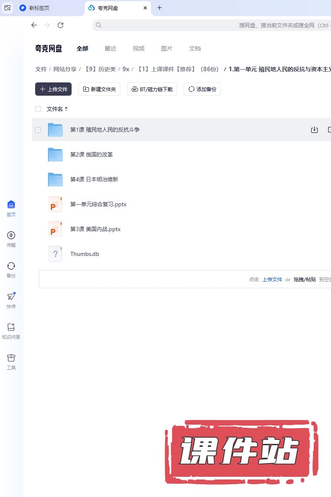
Task: Open 知识问答 knowledge Q&A icon
Action: (x=11, y=328)
